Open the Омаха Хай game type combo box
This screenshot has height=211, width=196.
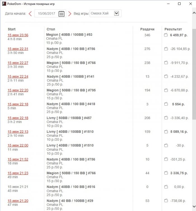[105, 13]
